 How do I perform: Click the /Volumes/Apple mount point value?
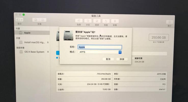[104, 74]
